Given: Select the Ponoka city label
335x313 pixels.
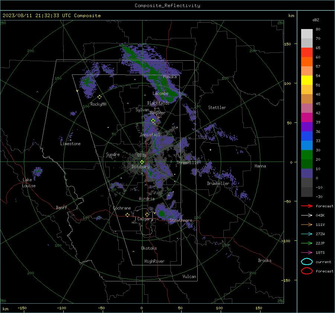Looking at the screenshot, I should pos(170,77).
